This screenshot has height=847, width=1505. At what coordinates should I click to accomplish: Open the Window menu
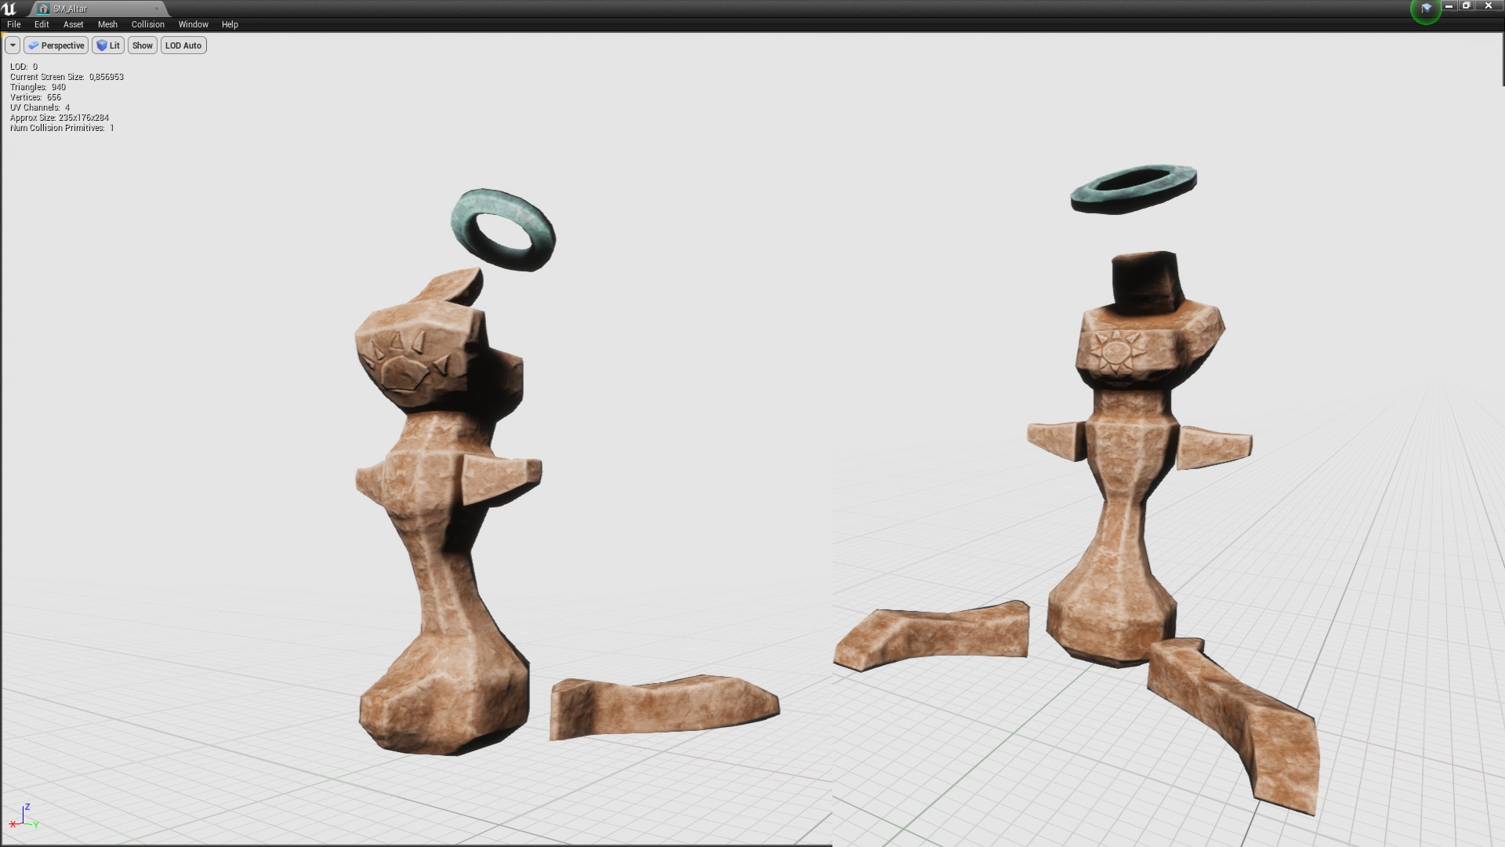point(193,24)
